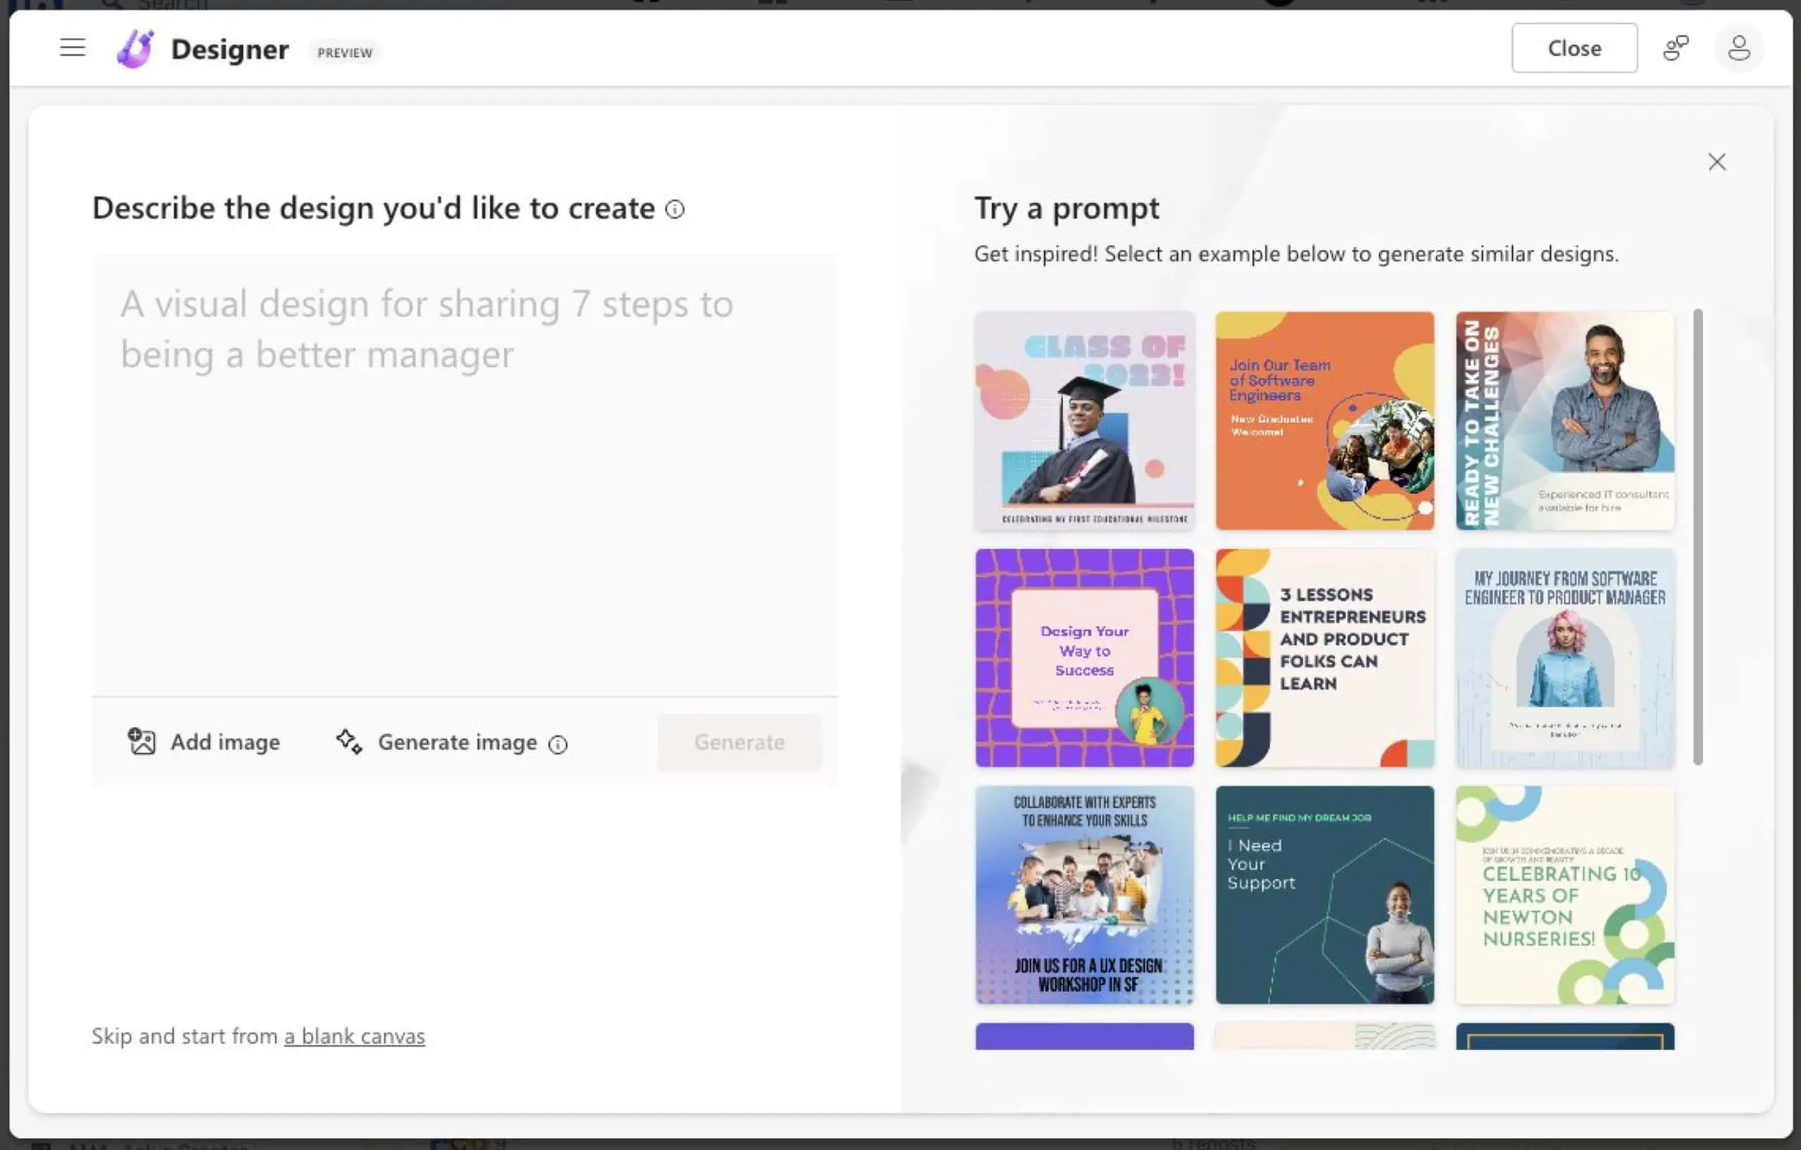
Task: Click the Designer logo icon
Action: [135, 49]
